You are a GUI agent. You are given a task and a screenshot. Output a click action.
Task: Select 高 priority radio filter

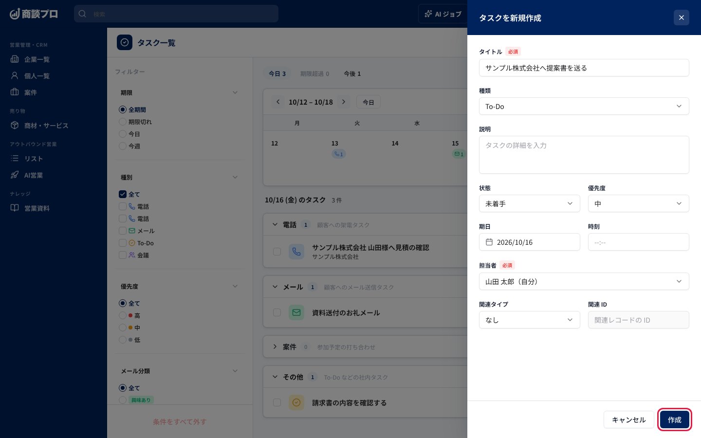[123, 315]
